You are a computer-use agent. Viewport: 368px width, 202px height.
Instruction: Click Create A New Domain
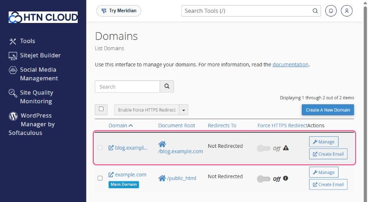[x=328, y=110]
